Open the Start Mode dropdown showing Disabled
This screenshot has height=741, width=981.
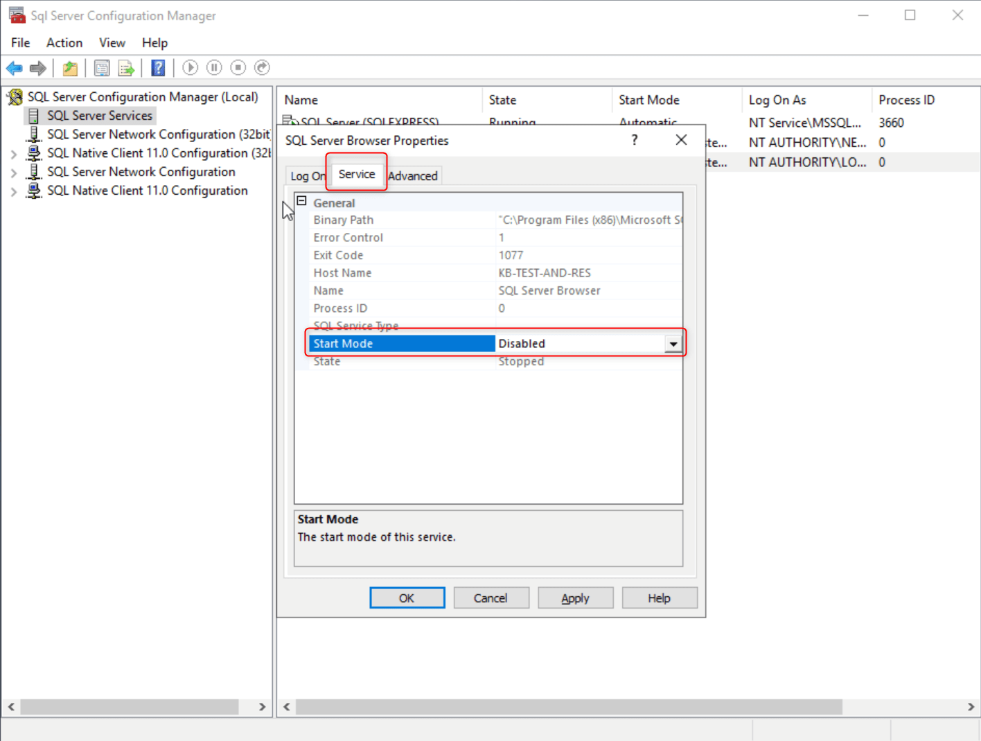(x=672, y=343)
